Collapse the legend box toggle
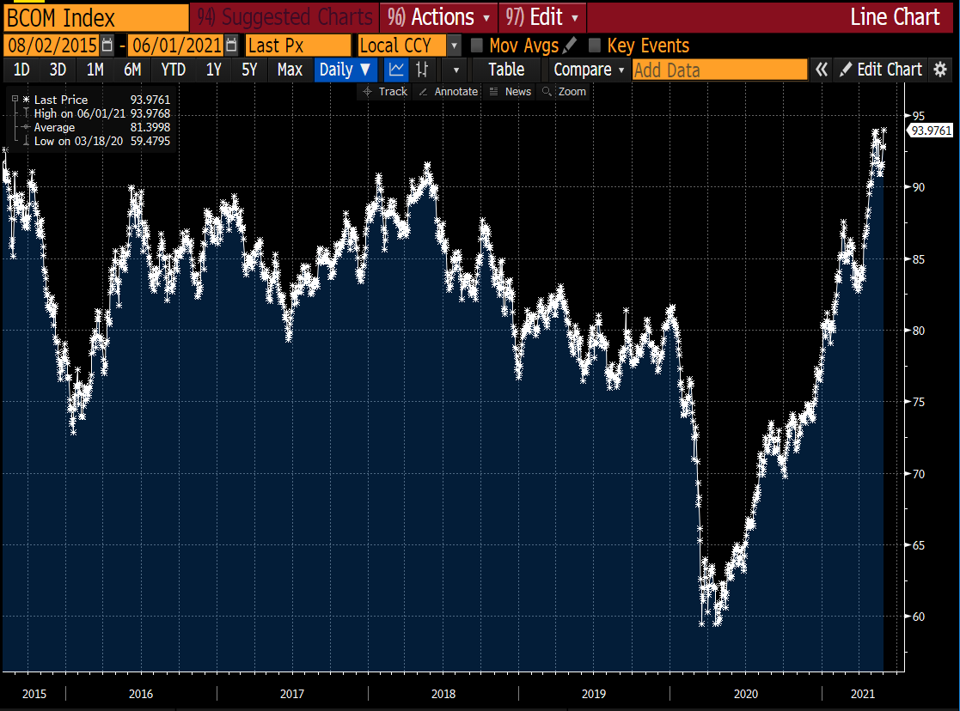Screen dimensions: 960x711 pos(15,99)
